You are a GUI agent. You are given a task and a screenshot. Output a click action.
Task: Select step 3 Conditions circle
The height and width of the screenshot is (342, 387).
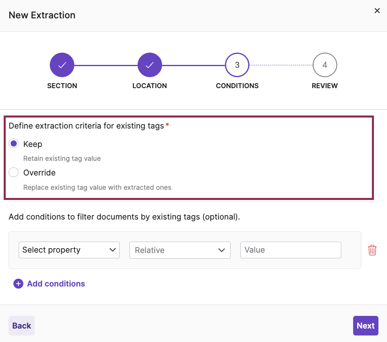pos(237,65)
